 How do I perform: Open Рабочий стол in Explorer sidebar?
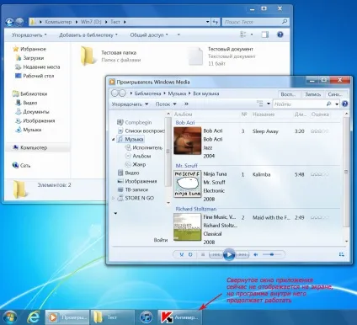(35, 76)
